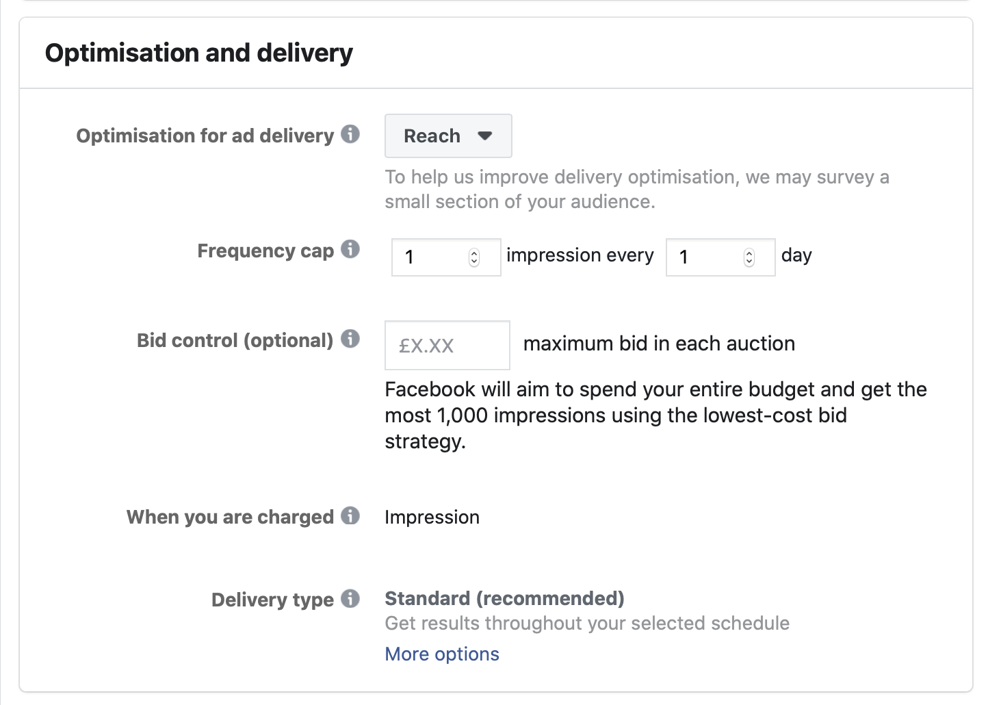This screenshot has width=988, height=705.
Task: Click the Bid control (optional) label
Action: [x=235, y=340]
